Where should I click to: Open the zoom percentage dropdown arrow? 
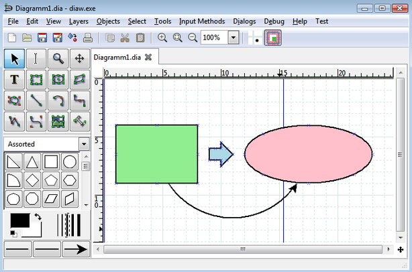pos(234,38)
